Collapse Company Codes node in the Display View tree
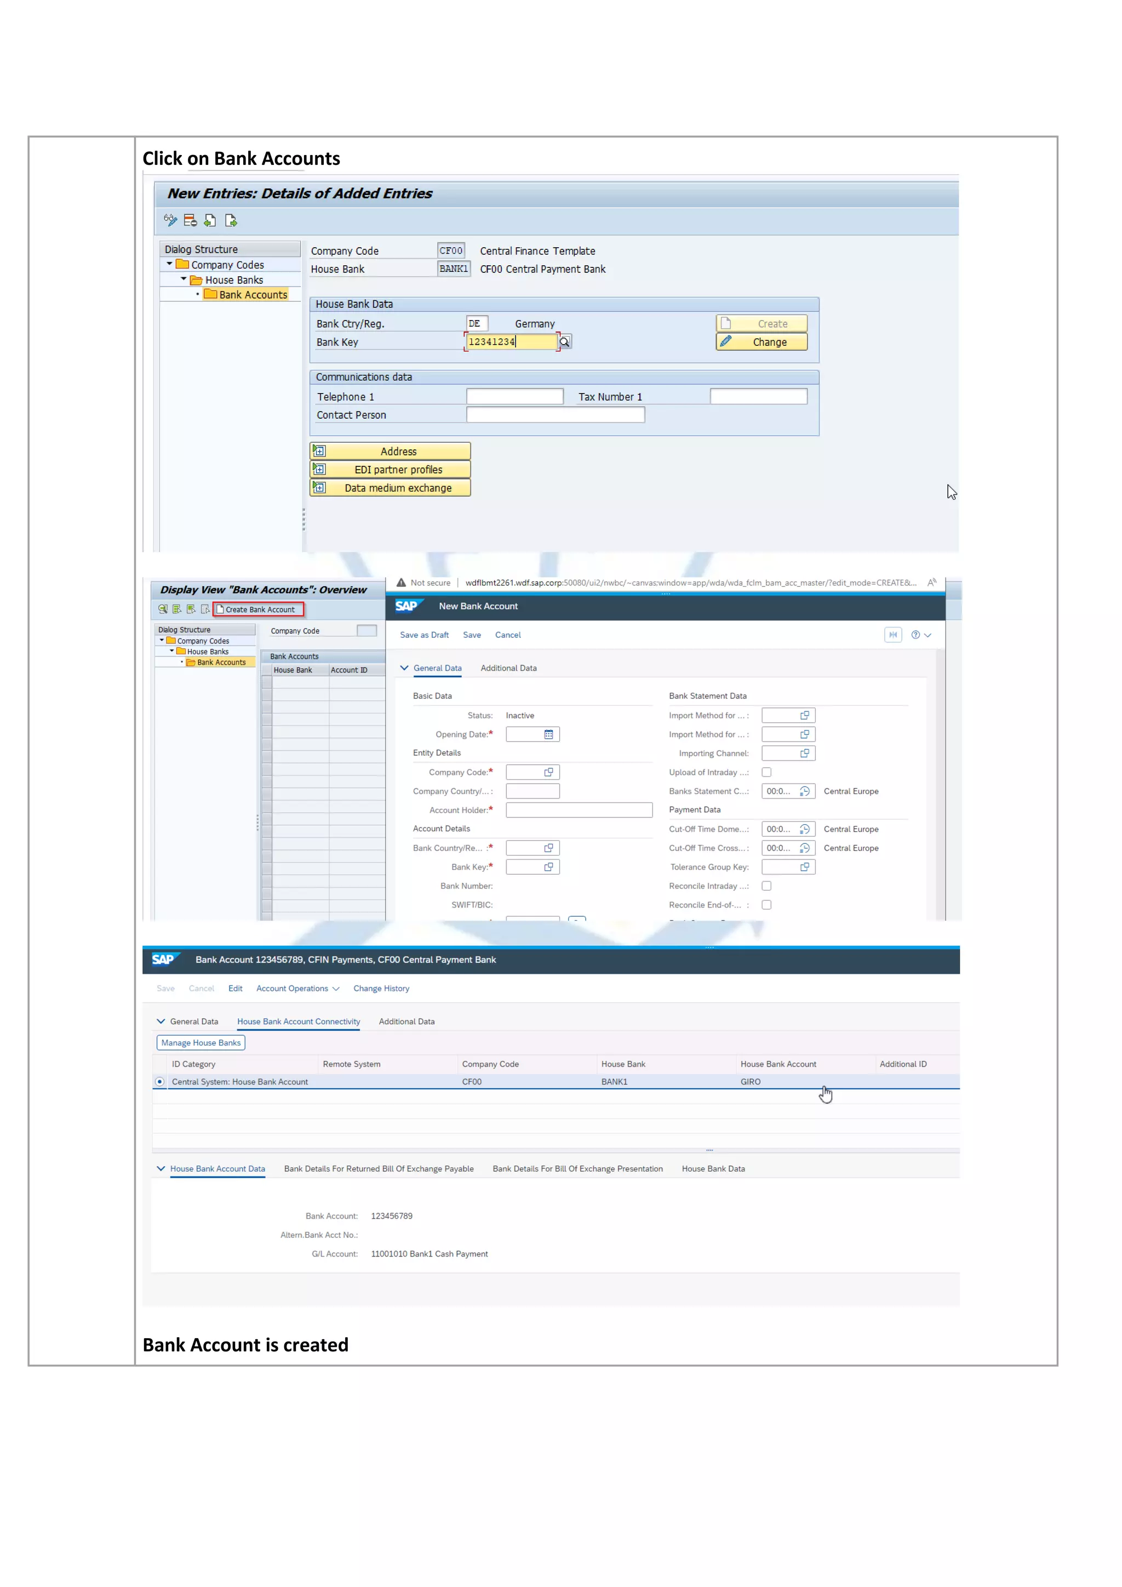Viewport: 1122px width, 1587px height. pyautogui.click(x=162, y=641)
